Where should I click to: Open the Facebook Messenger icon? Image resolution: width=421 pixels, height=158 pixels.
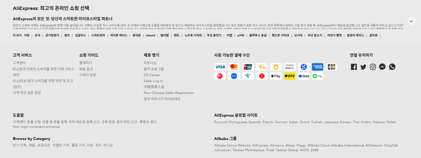[382, 67]
